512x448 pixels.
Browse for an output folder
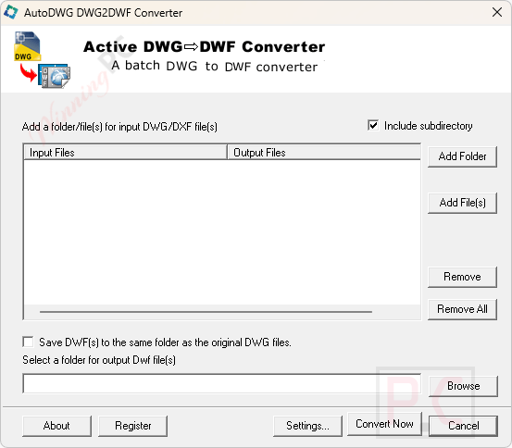pyautogui.click(x=463, y=386)
